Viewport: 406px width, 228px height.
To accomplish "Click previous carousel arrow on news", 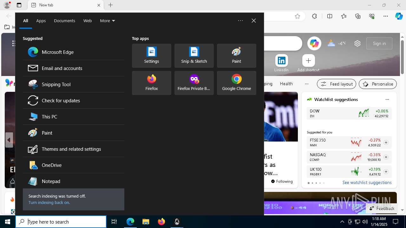I will click(x=9, y=140).
